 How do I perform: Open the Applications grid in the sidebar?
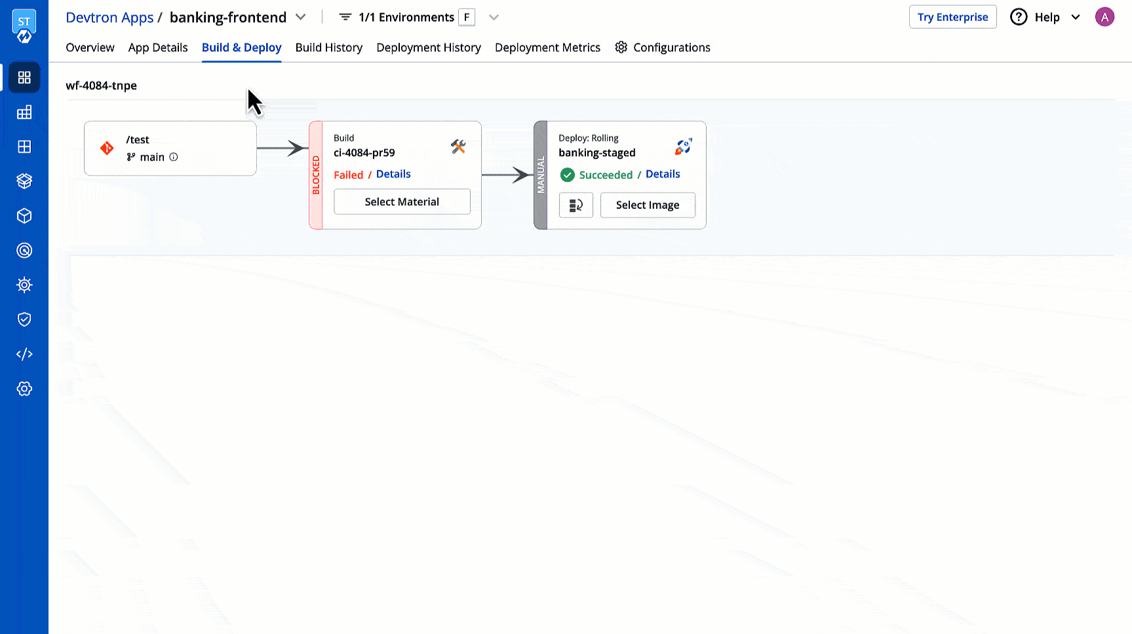pyautogui.click(x=24, y=77)
